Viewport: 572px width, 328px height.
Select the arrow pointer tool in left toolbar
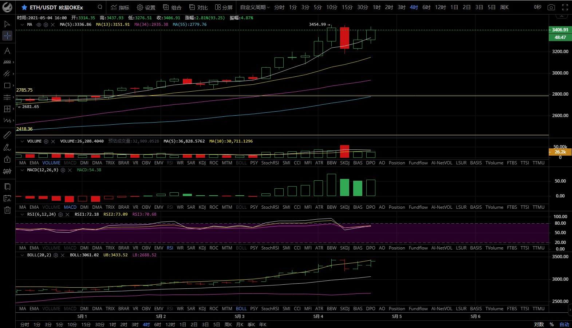[x=7, y=24]
